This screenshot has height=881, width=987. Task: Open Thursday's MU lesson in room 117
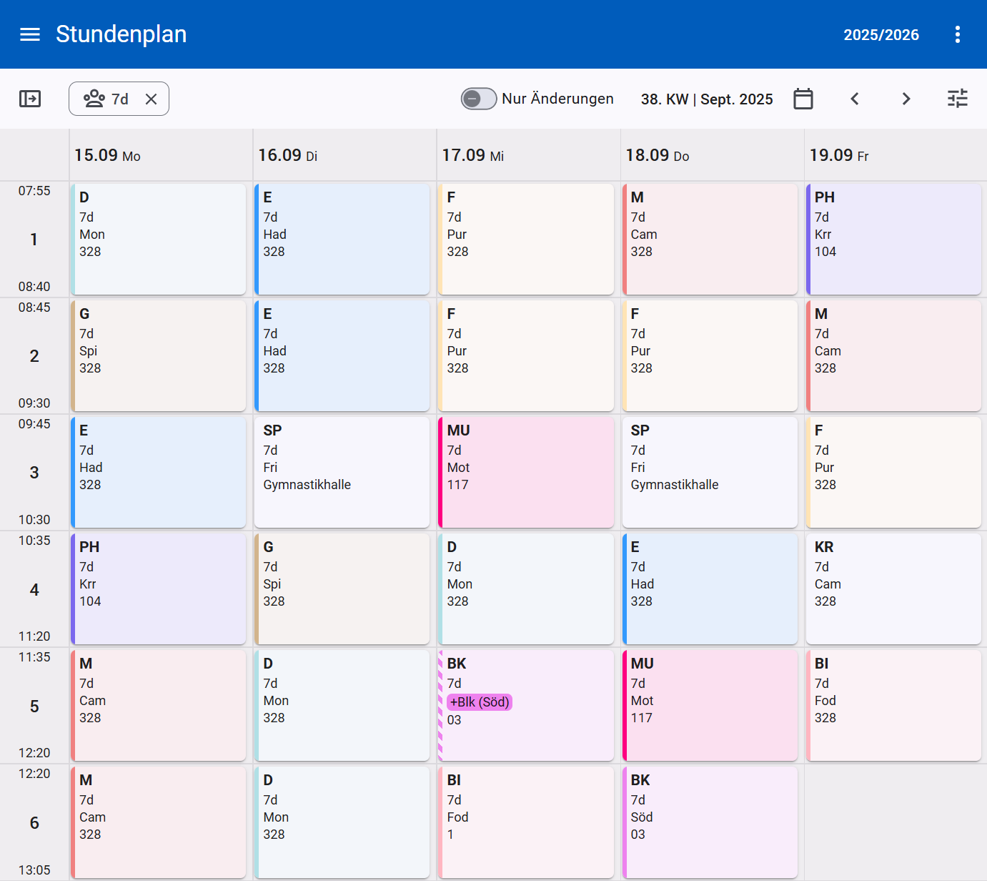(x=710, y=705)
